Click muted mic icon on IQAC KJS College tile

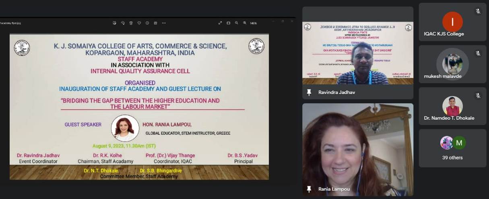pyautogui.click(x=478, y=11)
